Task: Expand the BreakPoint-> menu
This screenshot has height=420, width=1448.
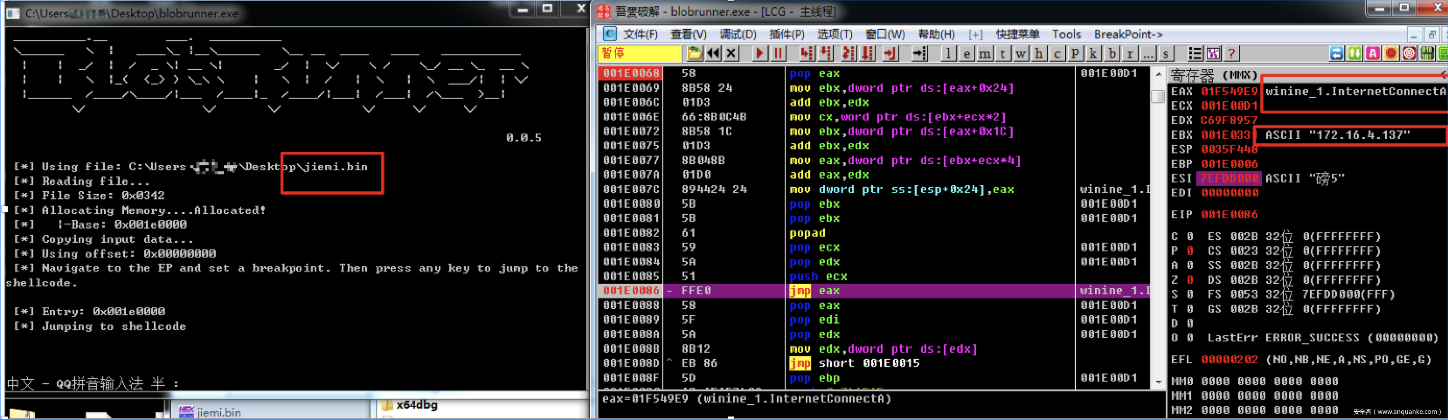Action: click(x=1128, y=34)
